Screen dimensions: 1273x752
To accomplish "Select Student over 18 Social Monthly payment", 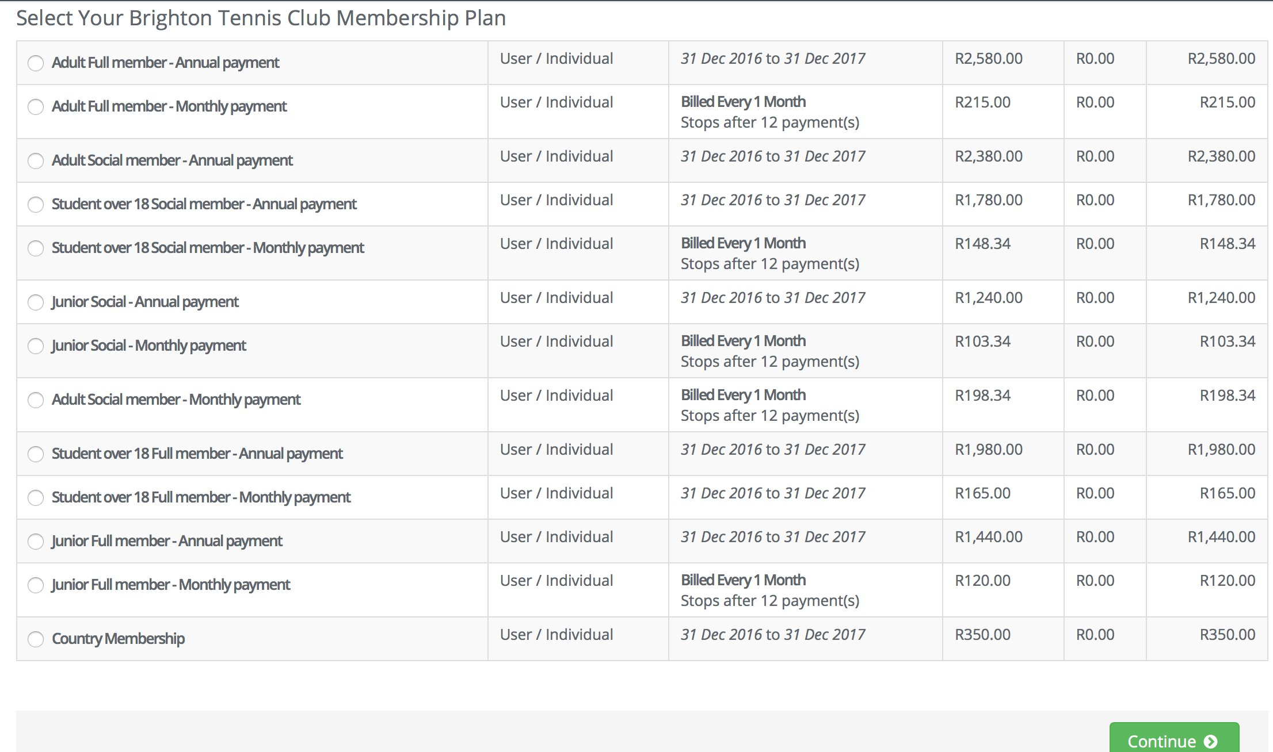I will point(36,248).
